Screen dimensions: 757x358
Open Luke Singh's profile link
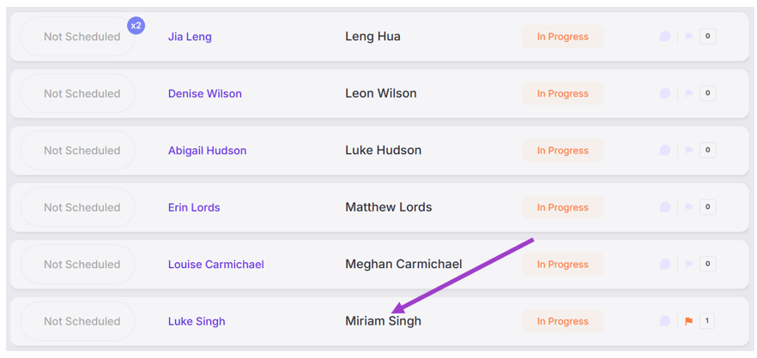coord(197,321)
